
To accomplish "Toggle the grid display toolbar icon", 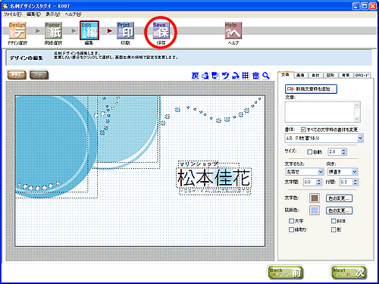I will point(246,76).
